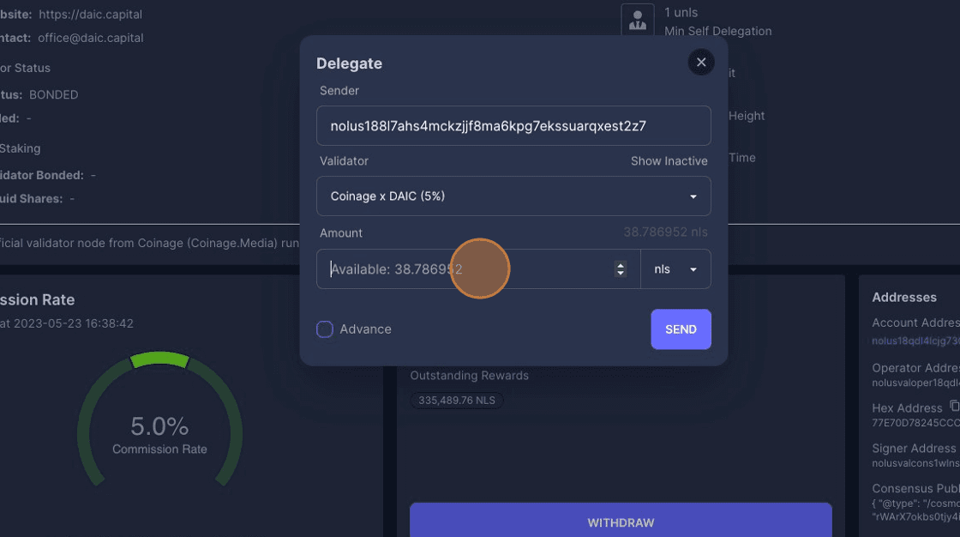Click the available balance 38.786952 nls
Screen dimensions: 960x537
point(665,232)
